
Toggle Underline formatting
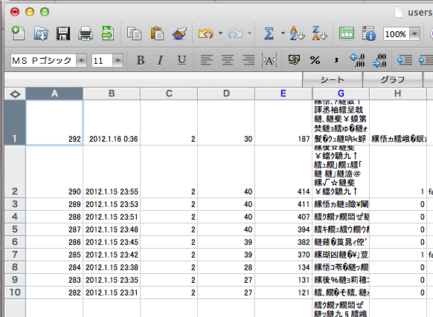coord(182,60)
